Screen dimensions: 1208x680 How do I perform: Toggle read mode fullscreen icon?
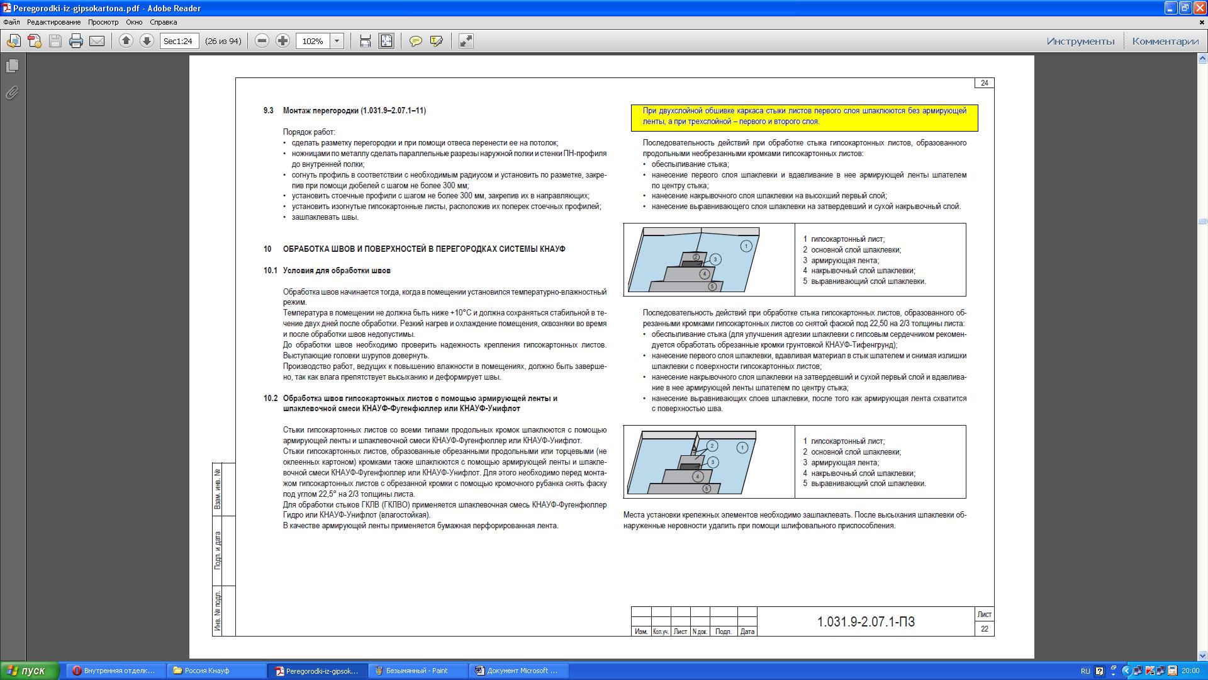[x=466, y=41]
